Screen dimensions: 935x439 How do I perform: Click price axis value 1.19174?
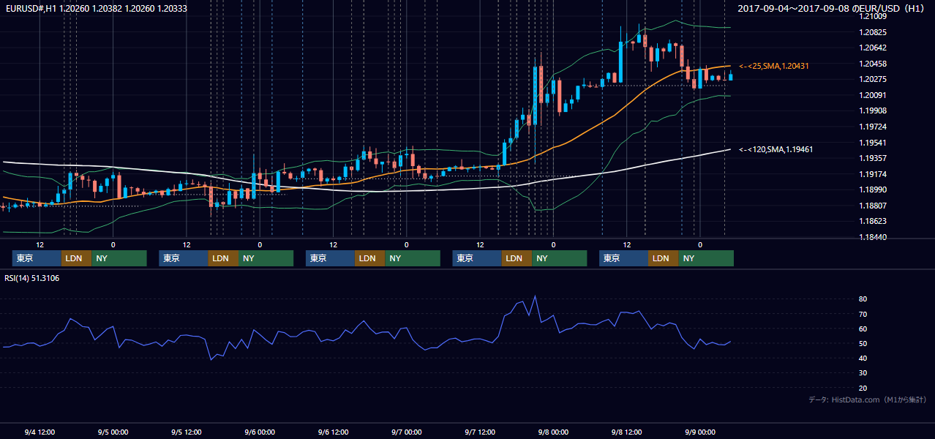point(873,174)
